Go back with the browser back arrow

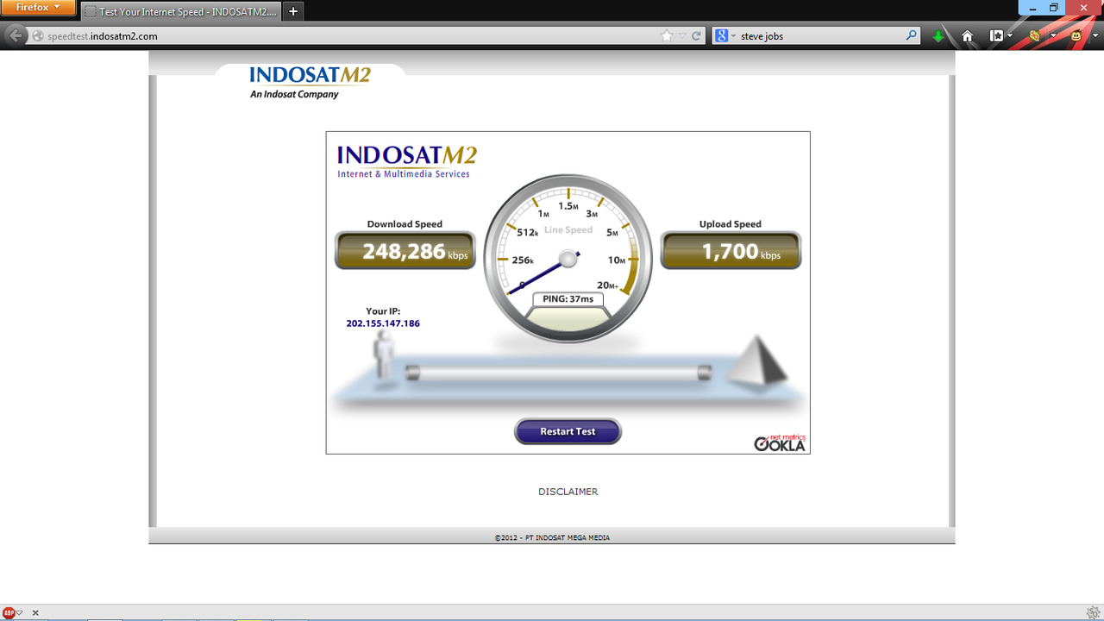[x=15, y=36]
